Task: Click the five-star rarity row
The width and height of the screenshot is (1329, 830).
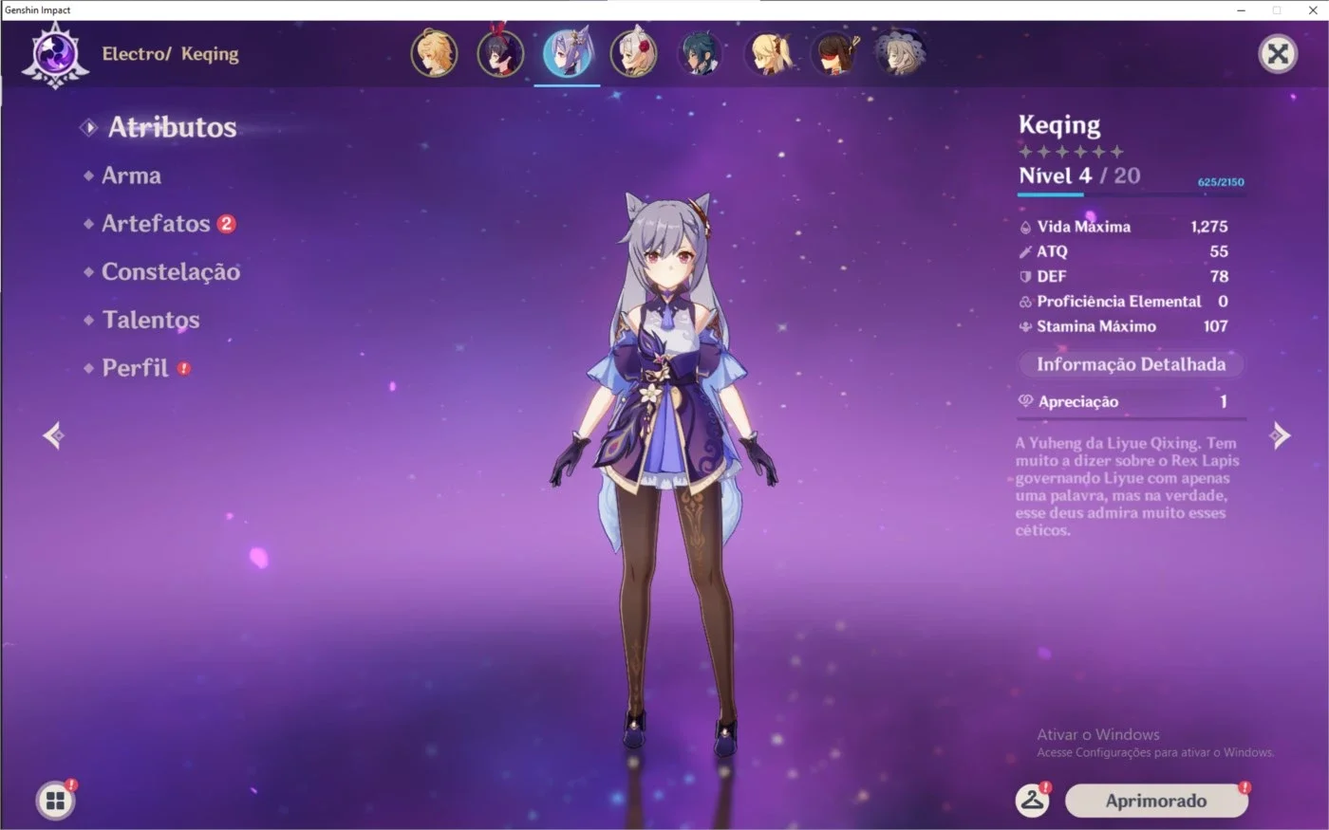Action: [x=1071, y=152]
